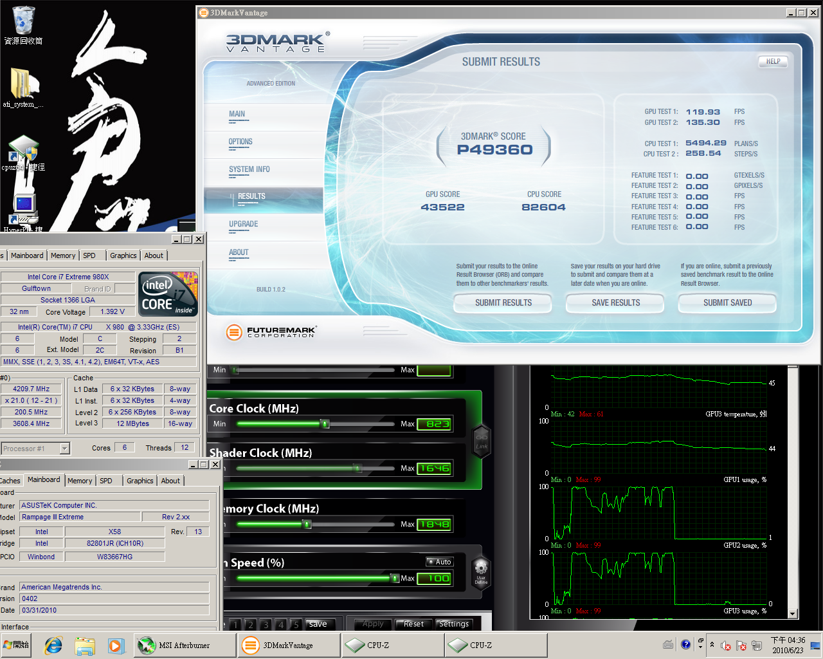The height and width of the screenshot is (659, 823).
Task: Open the Action Center flag tray icon
Action: tap(741, 645)
